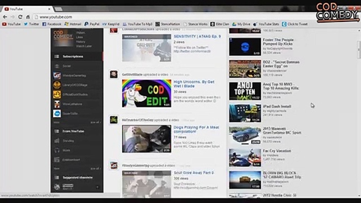The height and width of the screenshot is (203, 361).
Task: Open the YouTube Stats bookmark
Action: [x=266, y=24]
